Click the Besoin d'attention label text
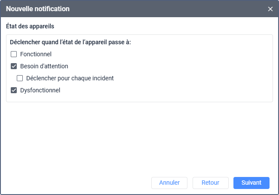Screen dimensions: 279x195 pos(44,67)
